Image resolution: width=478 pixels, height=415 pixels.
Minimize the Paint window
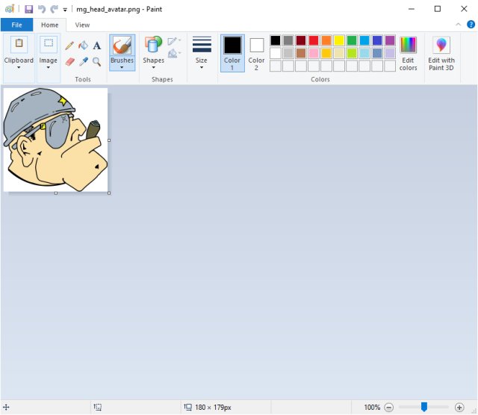pyautogui.click(x=412, y=9)
